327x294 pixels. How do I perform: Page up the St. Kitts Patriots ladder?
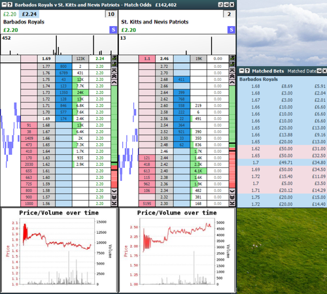(232, 76)
